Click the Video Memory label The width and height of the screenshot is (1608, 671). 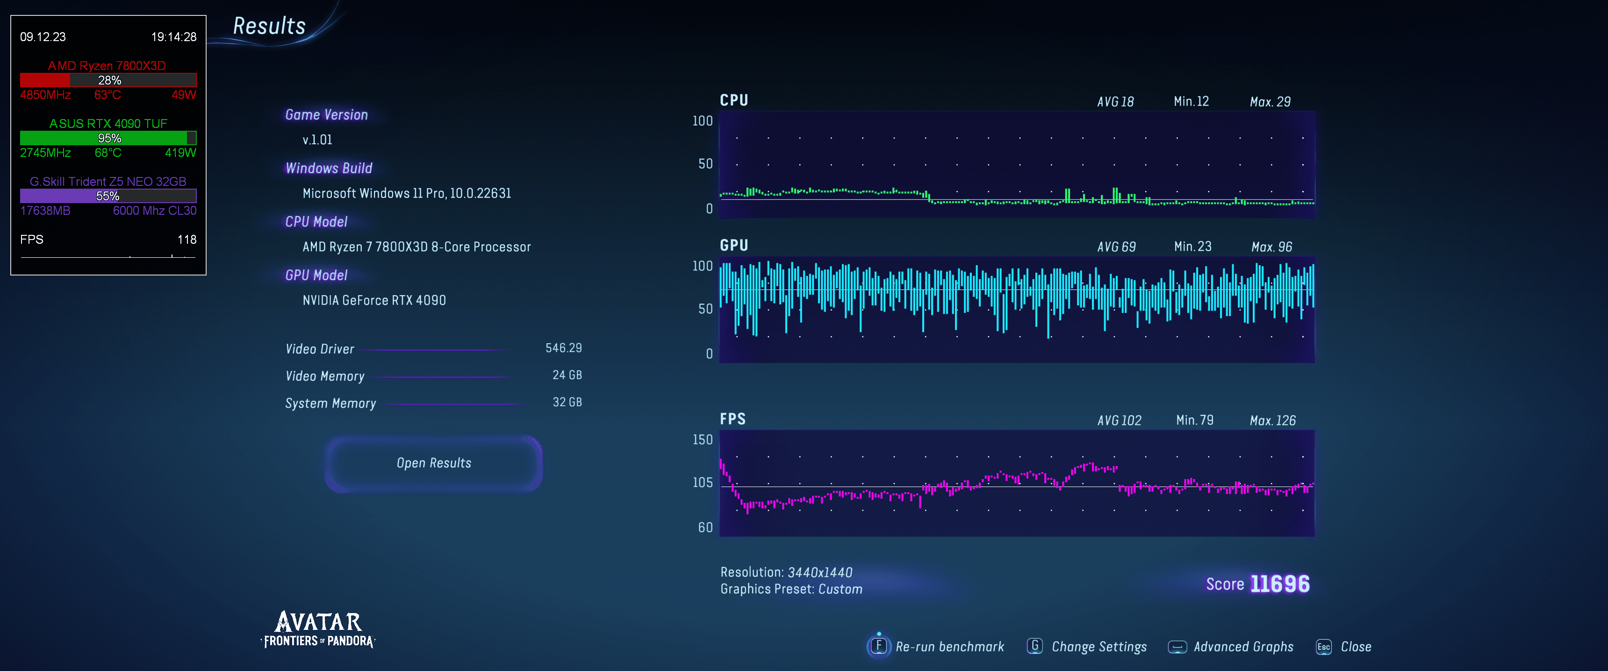(x=324, y=377)
